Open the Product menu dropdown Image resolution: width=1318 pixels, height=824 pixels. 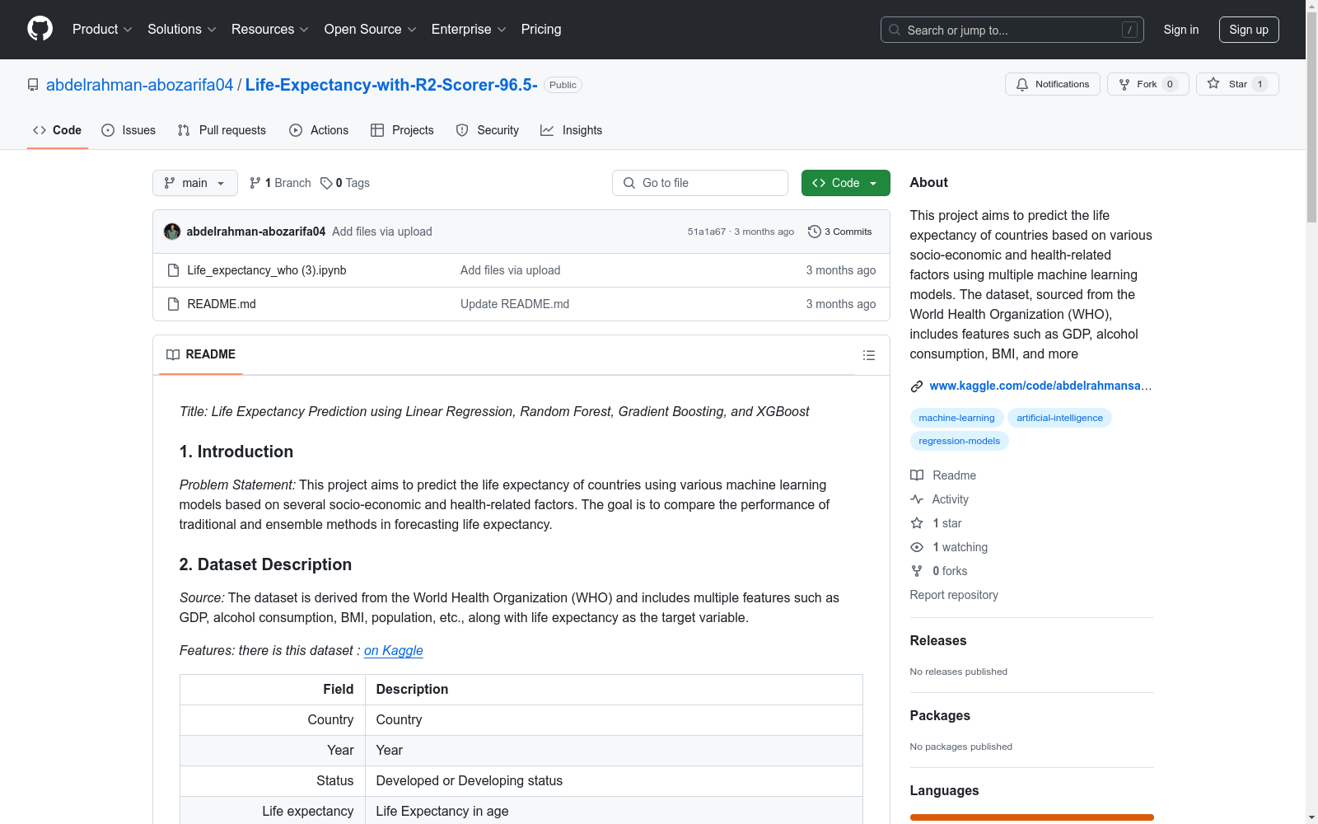pyautogui.click(x=102, y=29)
